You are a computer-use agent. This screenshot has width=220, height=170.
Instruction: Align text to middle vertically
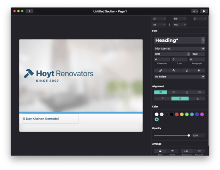coord(180,99)
